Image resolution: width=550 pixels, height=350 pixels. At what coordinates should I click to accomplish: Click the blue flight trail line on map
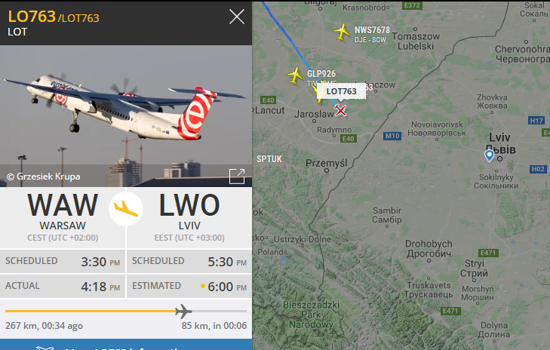point(288,37)
